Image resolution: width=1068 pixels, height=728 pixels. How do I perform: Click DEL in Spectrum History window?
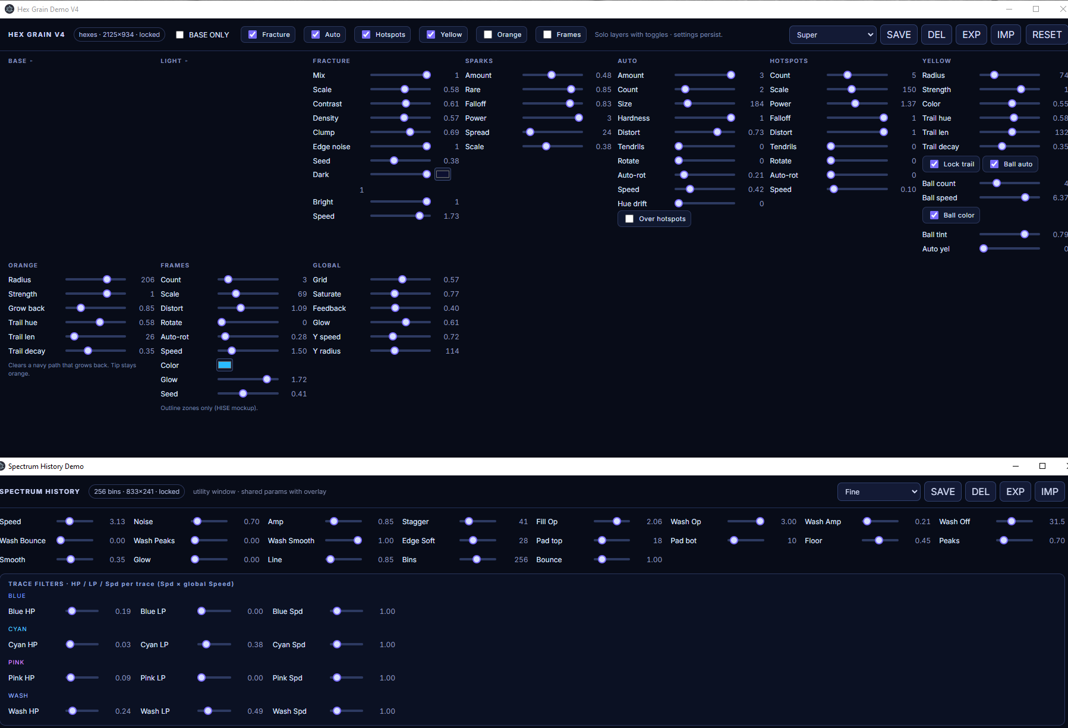[981, 491]
